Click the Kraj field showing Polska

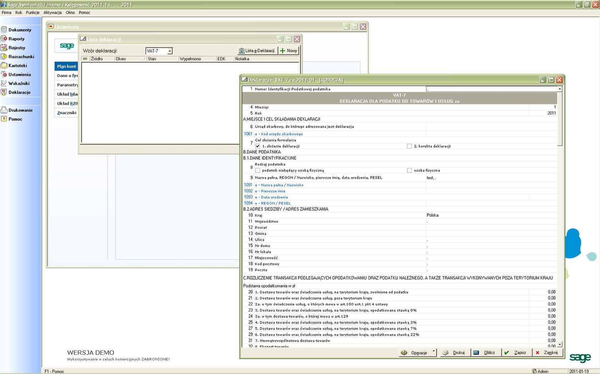pyautogui.click(x=491, y=215)
